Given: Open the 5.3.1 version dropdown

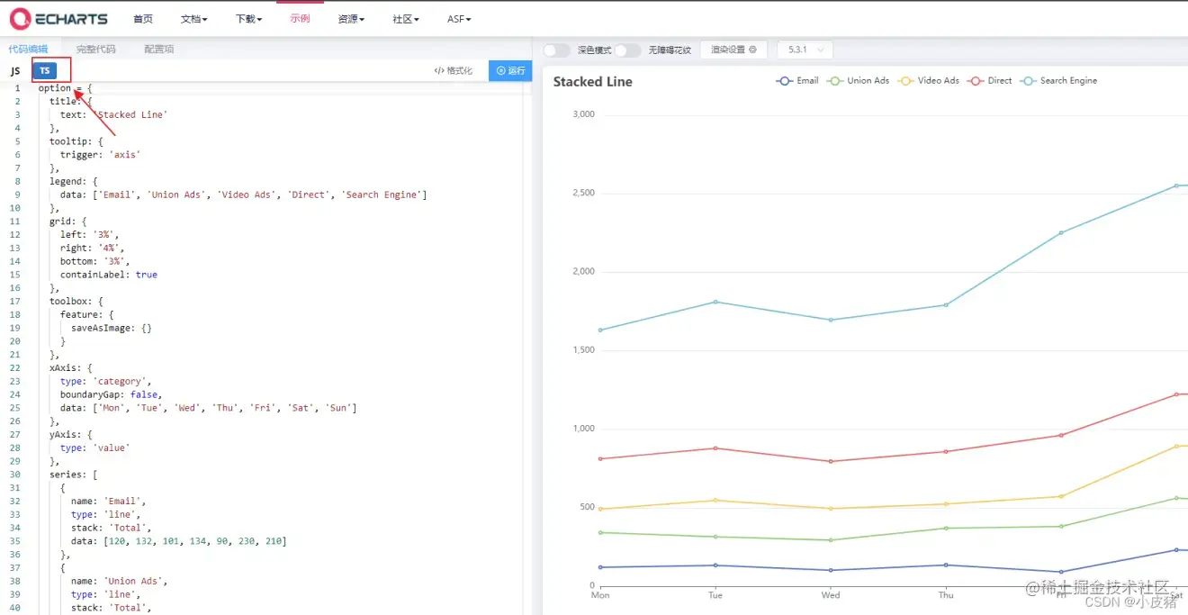Looking at the screenshot, I should pos(805,50).
